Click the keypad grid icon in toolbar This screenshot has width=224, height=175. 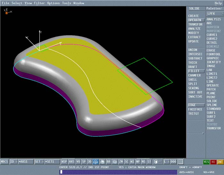[181, 162]
